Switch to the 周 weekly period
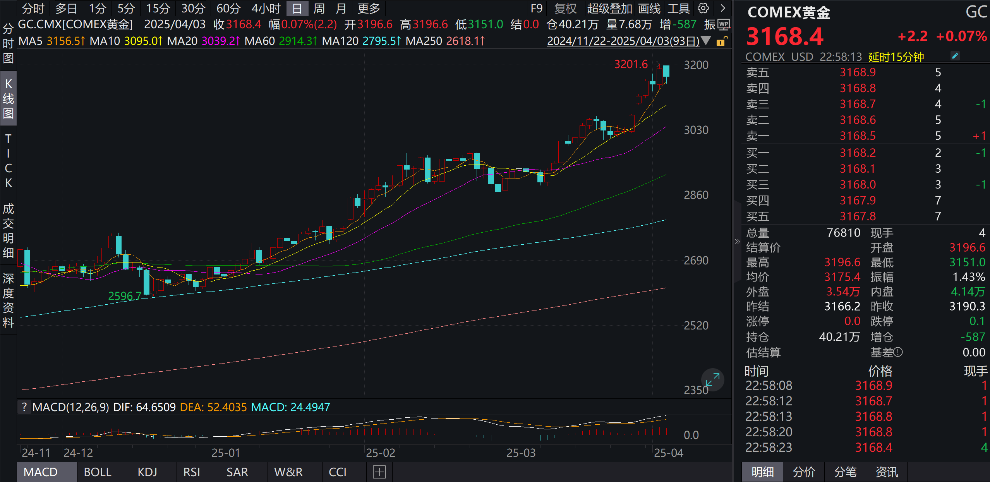The image size is (990, 482). coord(319,8)
